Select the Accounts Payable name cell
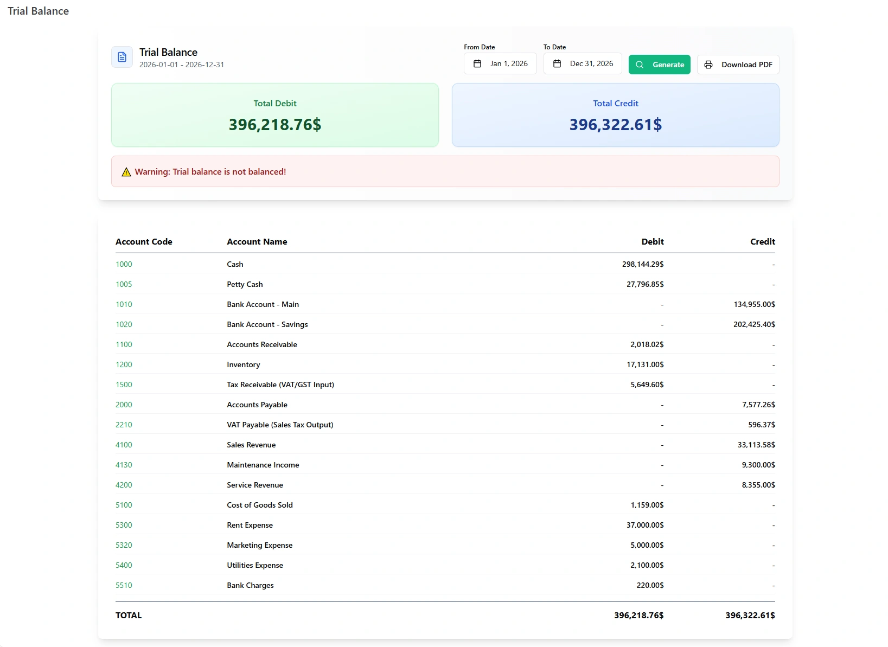The image size is (888, 647). (x=257, y=405)
